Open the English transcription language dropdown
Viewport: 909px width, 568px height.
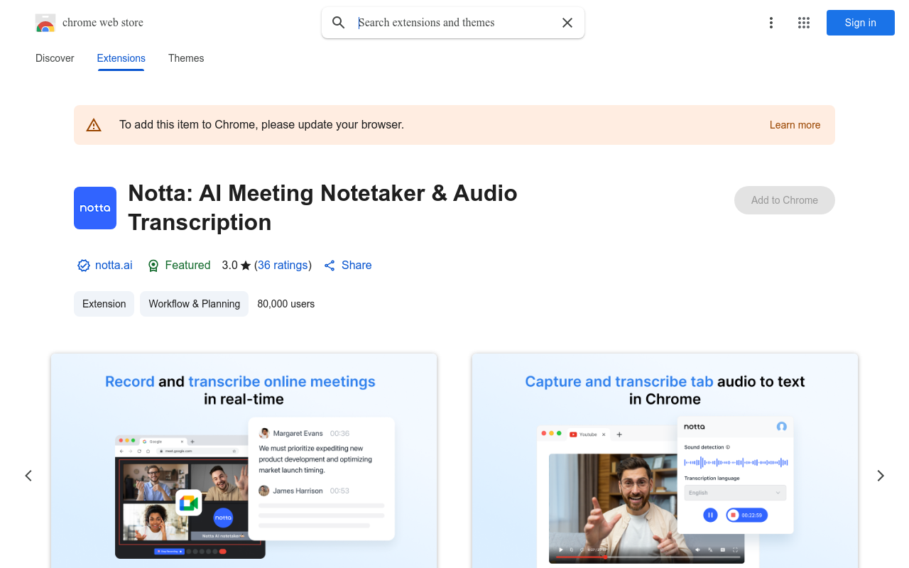(x=735, y=493)
